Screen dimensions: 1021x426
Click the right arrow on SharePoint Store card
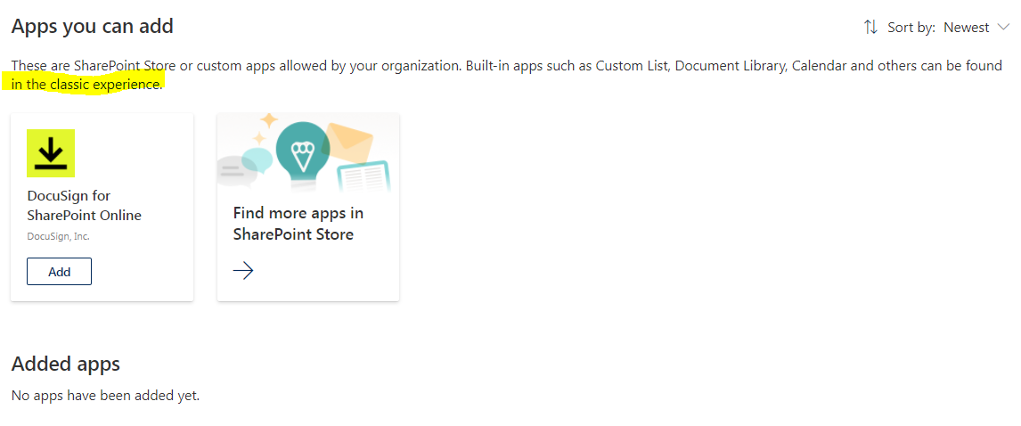[x=243, y=271]
